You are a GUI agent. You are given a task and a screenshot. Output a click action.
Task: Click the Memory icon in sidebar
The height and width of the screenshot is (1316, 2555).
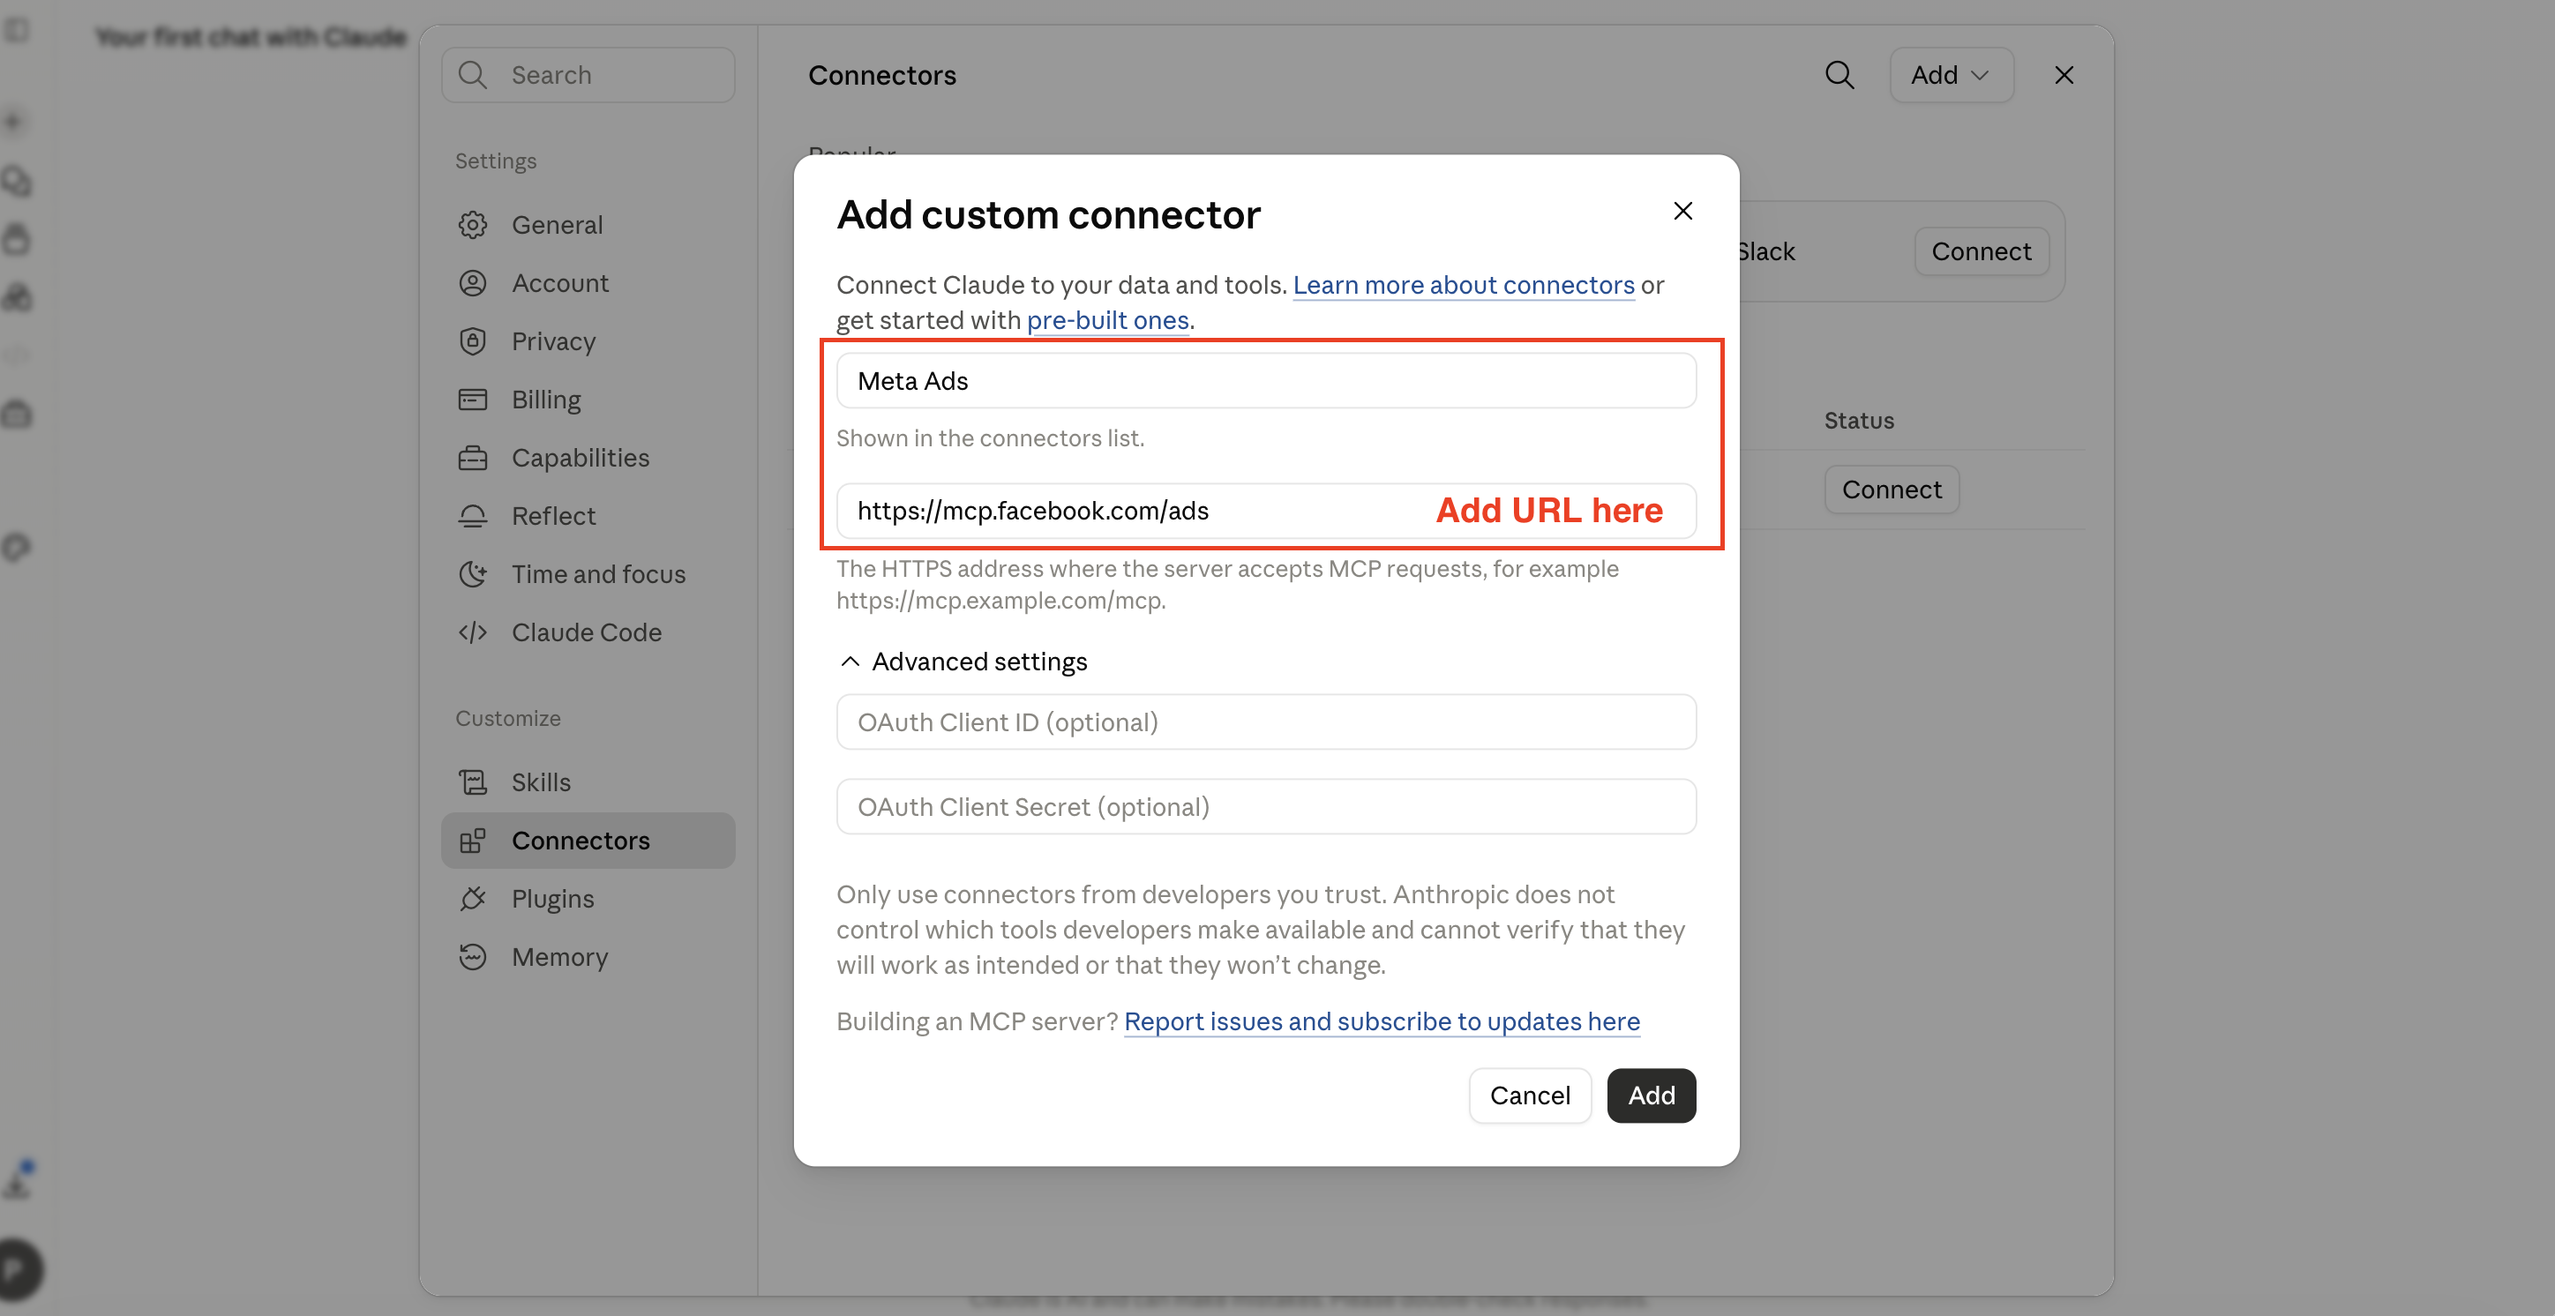point(473,957)
